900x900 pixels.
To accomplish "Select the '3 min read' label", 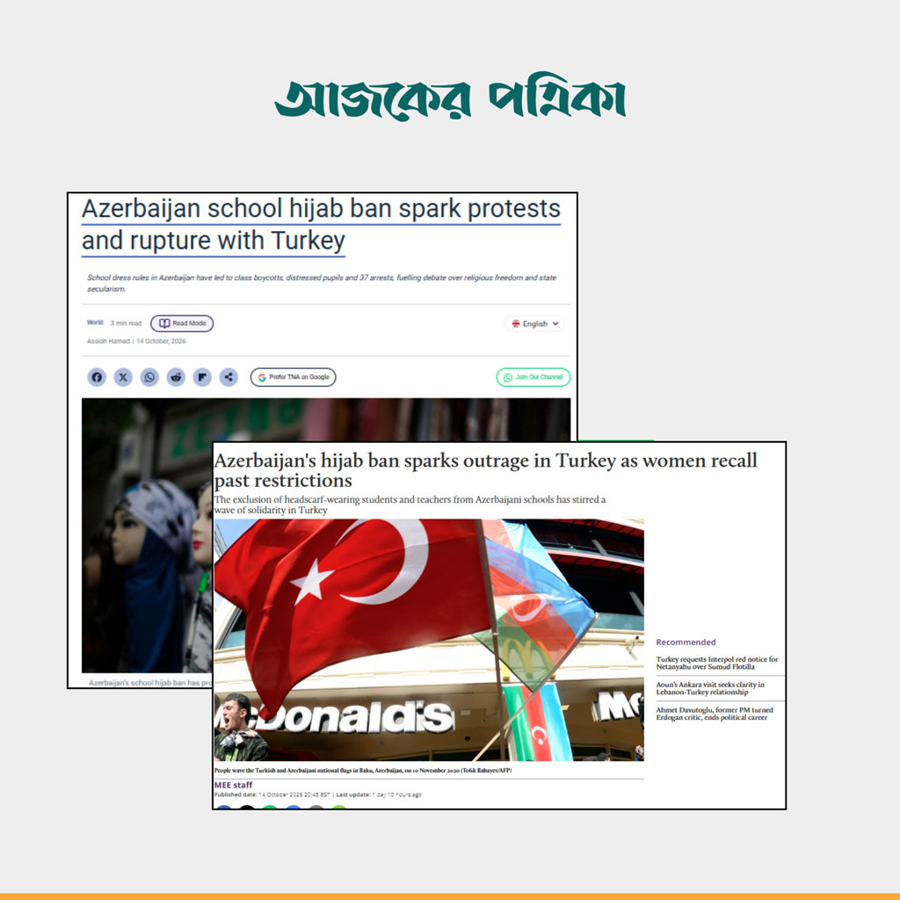I will pos(126,323).
